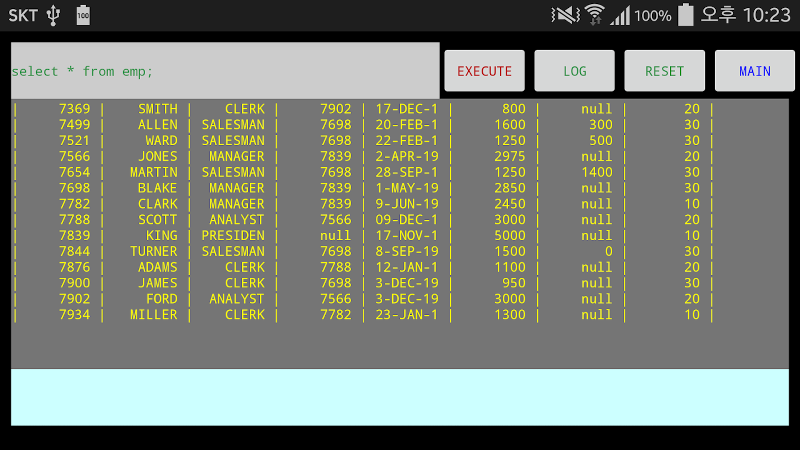Screen dimensions: 800x450
Task: Click the salary value 800
Action: pos(514,109)
